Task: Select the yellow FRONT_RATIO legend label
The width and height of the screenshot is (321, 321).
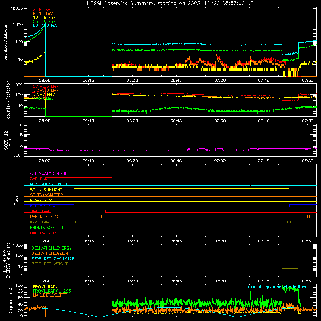Action: point(46,287)
